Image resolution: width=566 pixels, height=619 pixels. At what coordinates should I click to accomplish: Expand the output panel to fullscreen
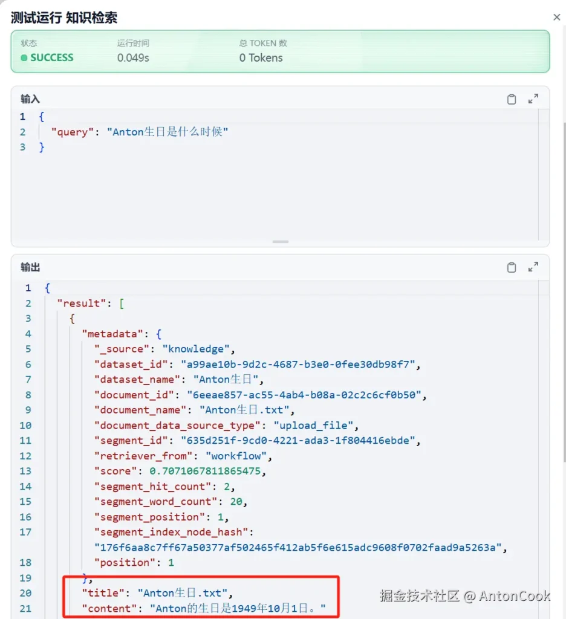point(533,267)
